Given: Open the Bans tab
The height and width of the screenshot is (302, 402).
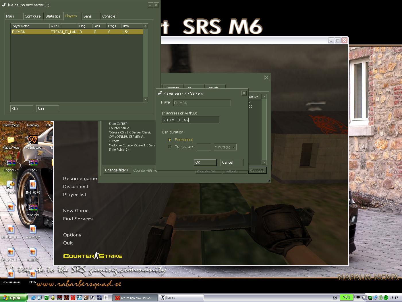Looking at the screenshot, I should pos(91,16).
